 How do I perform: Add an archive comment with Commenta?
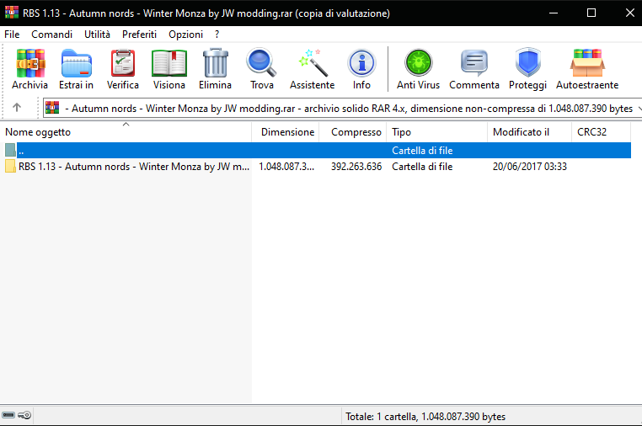474,69
